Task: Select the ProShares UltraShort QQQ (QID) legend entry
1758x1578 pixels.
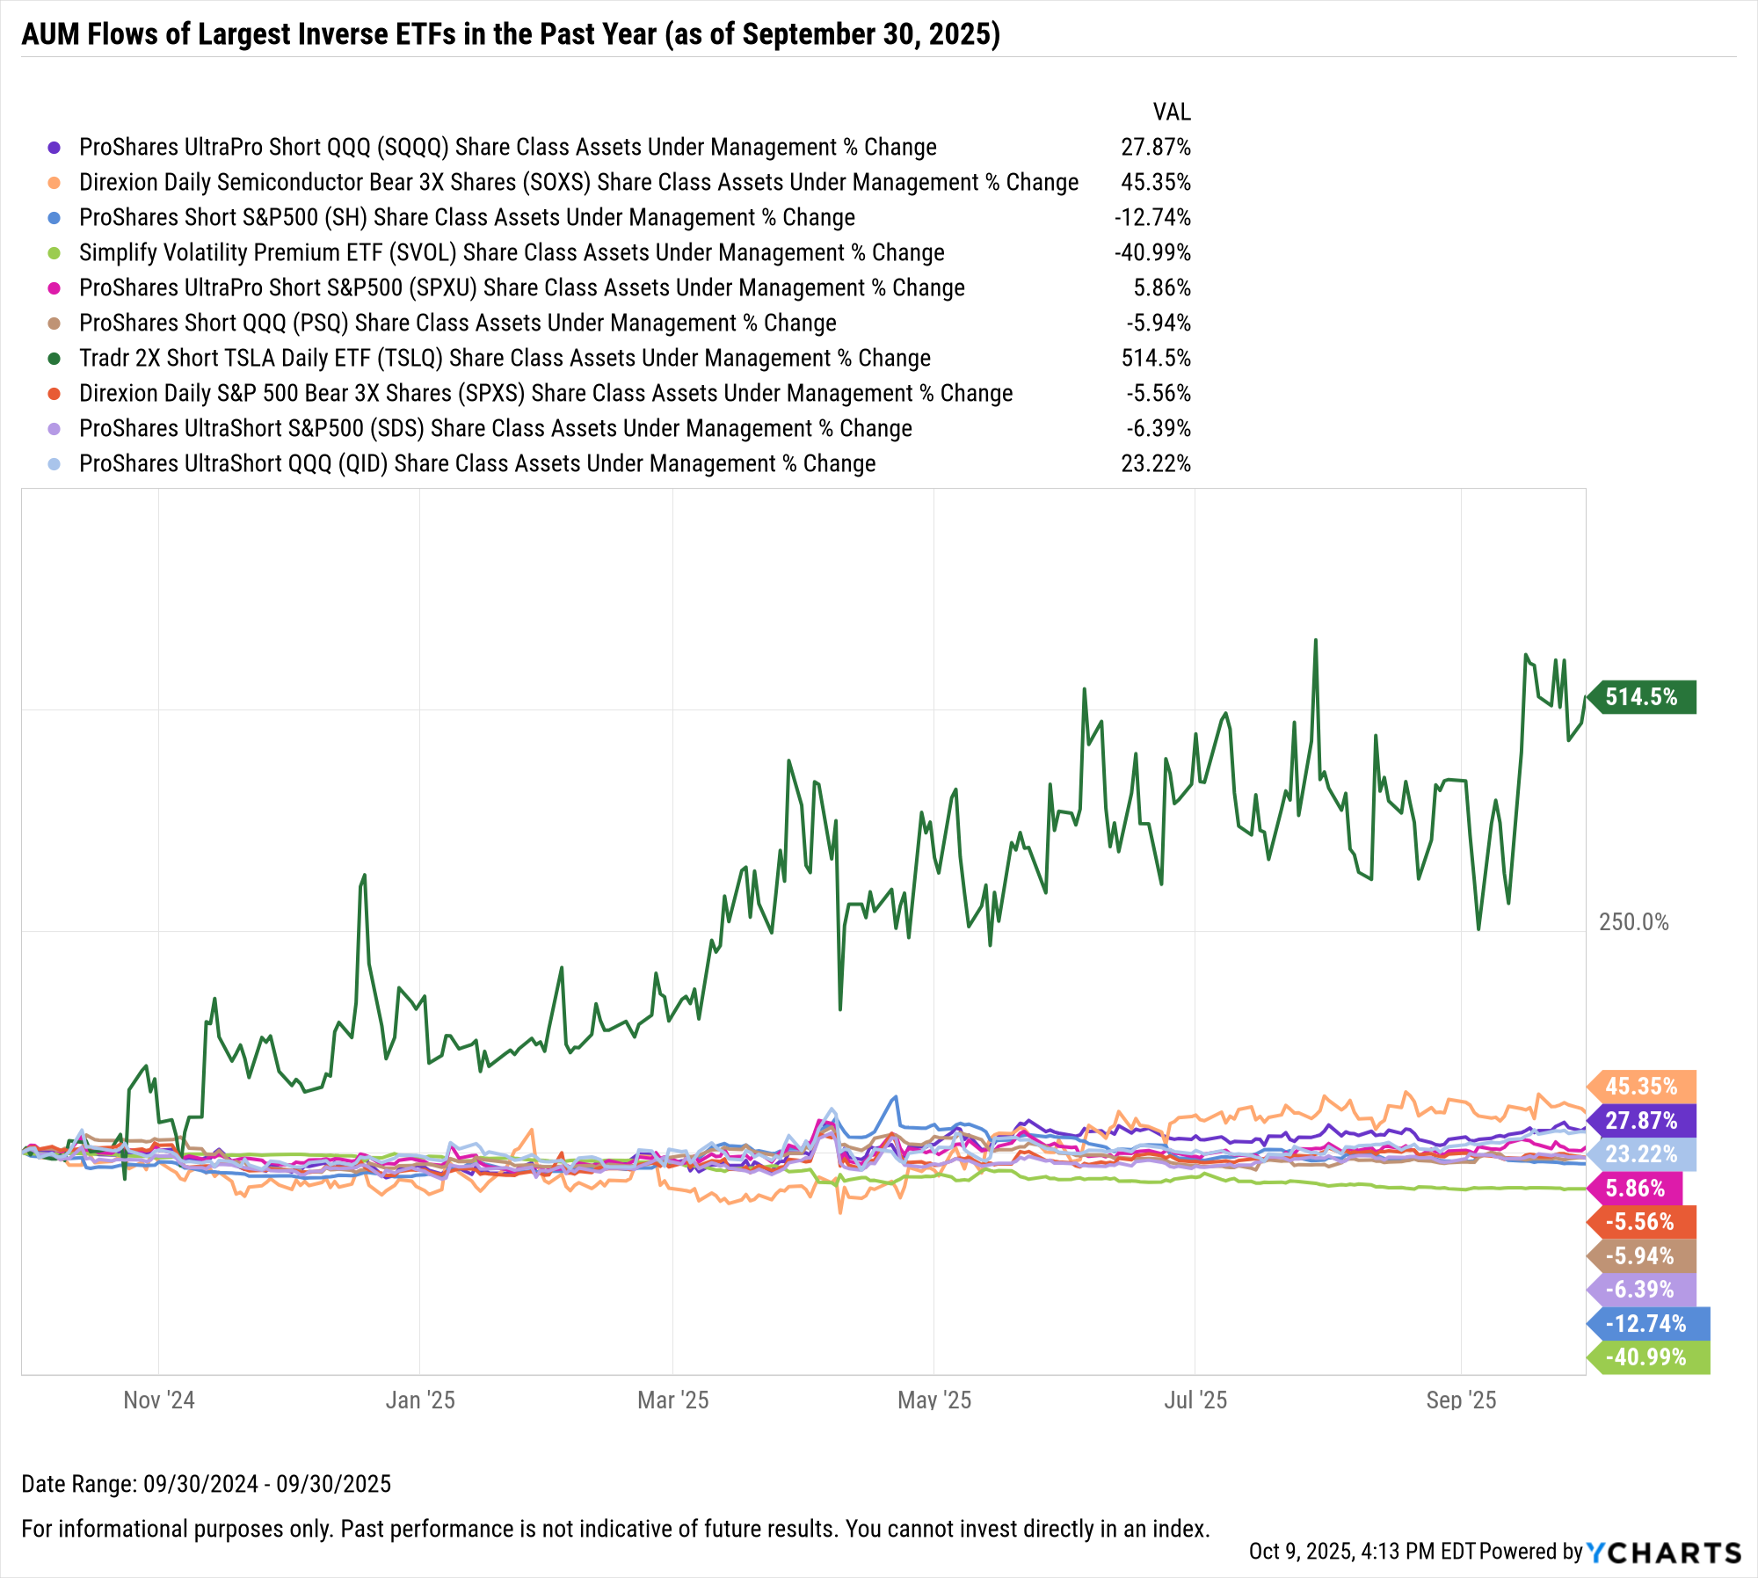Action: pos(477,464)
